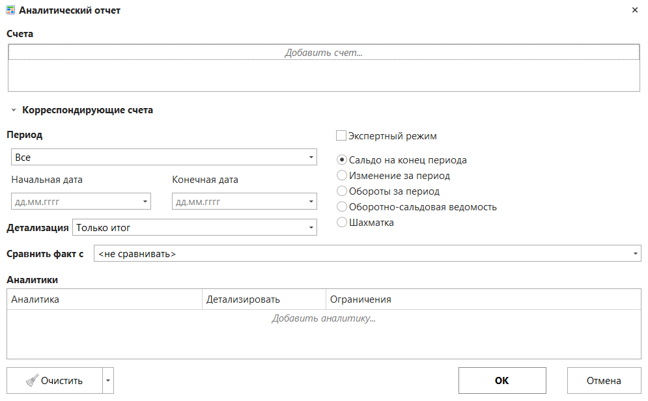Click the Очистить button with broom icon
648x401 pixels.
(54, 381)
